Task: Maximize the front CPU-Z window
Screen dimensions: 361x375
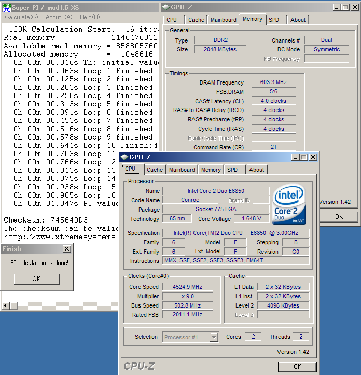Action: click(x=304, y=157)
